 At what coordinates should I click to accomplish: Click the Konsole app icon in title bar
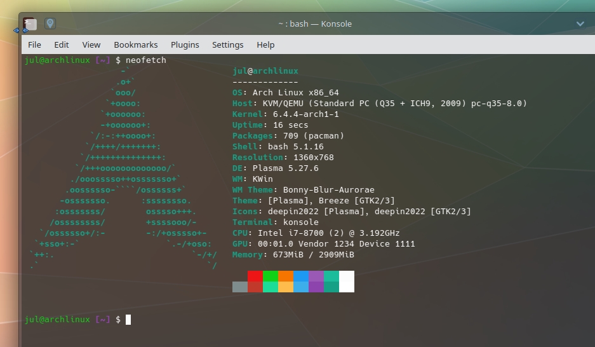[x=29, y=24]
